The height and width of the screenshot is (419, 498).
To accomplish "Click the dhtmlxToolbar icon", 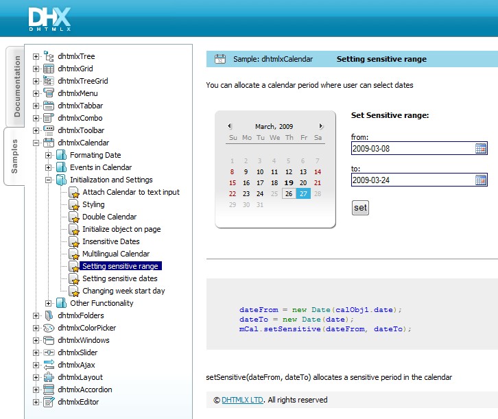I will click(x=49, y=130).
